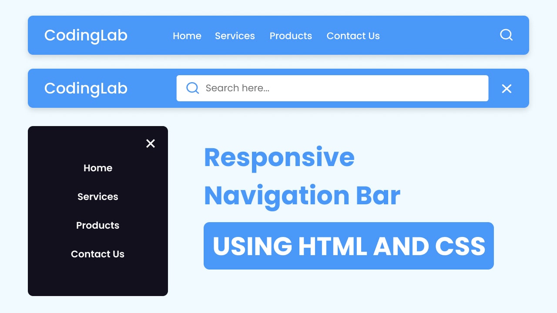Viewport: 557px width, 313px height.
Task: Choose Services from the dark sidebar
Action: click(x=97, y=196)
